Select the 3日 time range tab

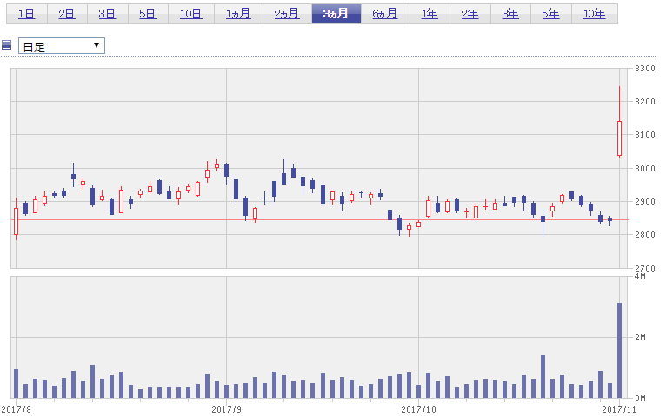point(108,14)
